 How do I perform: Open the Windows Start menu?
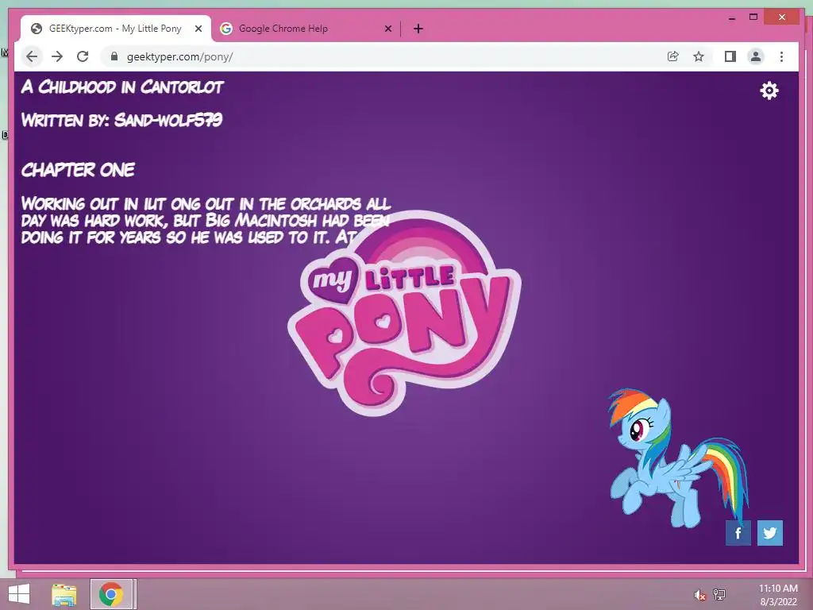[19, 594]
